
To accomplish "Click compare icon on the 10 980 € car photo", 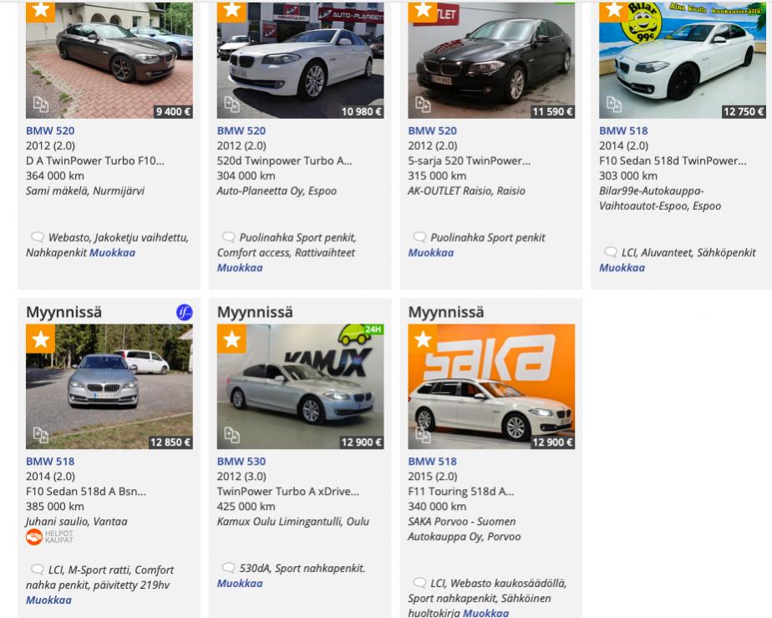I will (x=231, y=105).
